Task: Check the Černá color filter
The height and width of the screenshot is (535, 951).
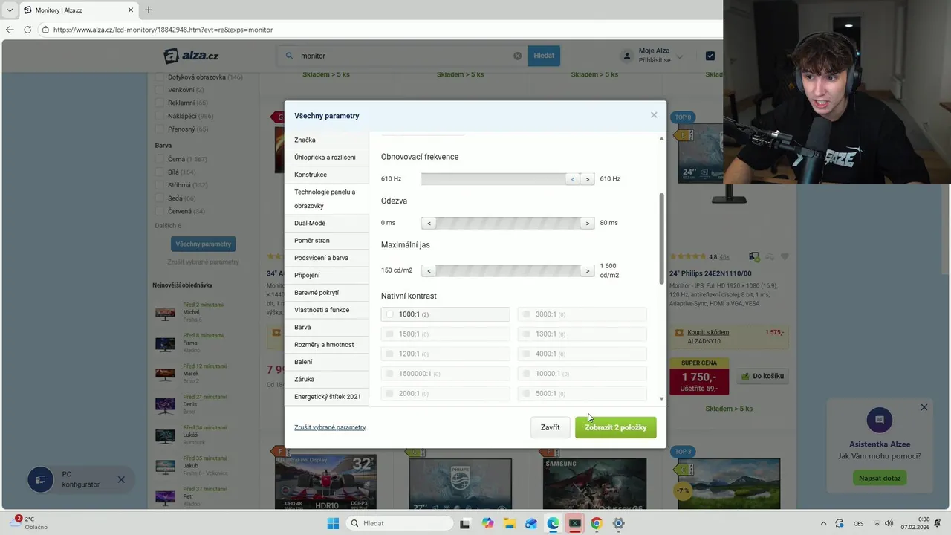Action: coord(159,159)
